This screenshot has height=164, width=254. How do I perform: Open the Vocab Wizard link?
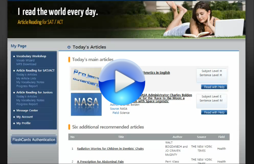(x=25, y=60)
